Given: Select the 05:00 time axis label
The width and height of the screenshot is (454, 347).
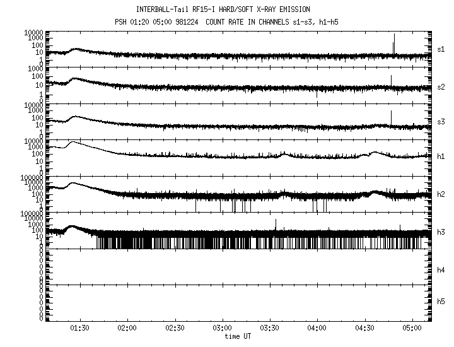Looking at the screenshot, I should tap(412, 329).
